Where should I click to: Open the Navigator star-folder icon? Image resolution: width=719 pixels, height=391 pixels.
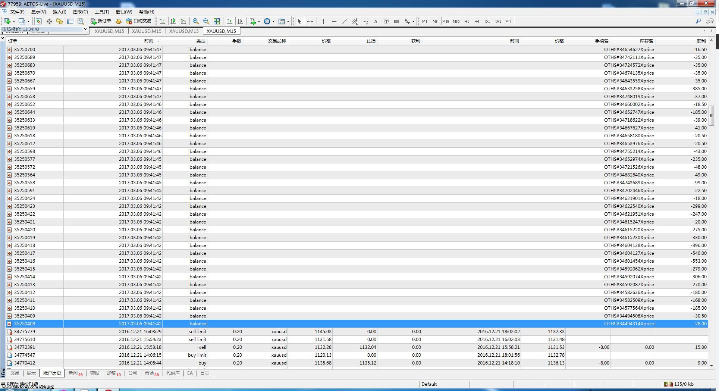(60, 21)
